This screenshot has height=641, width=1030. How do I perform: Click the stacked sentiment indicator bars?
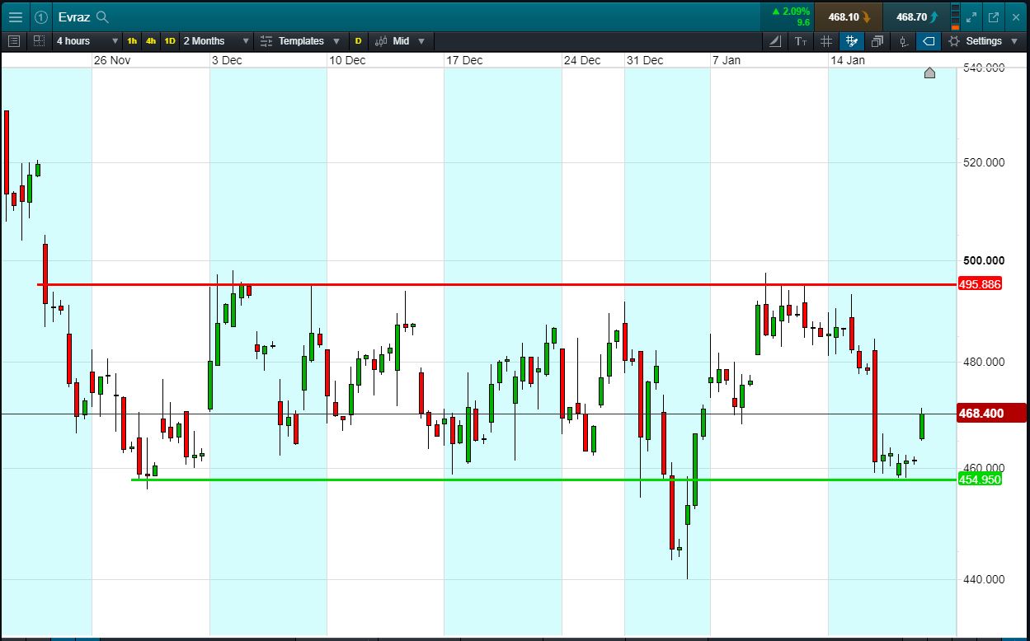point(955,16)
